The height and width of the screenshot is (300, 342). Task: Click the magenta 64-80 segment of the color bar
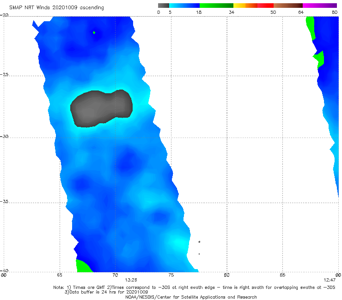point(320,6)
